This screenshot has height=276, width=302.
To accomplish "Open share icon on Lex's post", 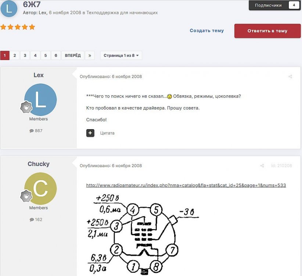I will 290,77.
